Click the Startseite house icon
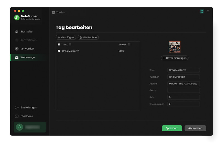This screenshot has height=144, width=223. 17,31
